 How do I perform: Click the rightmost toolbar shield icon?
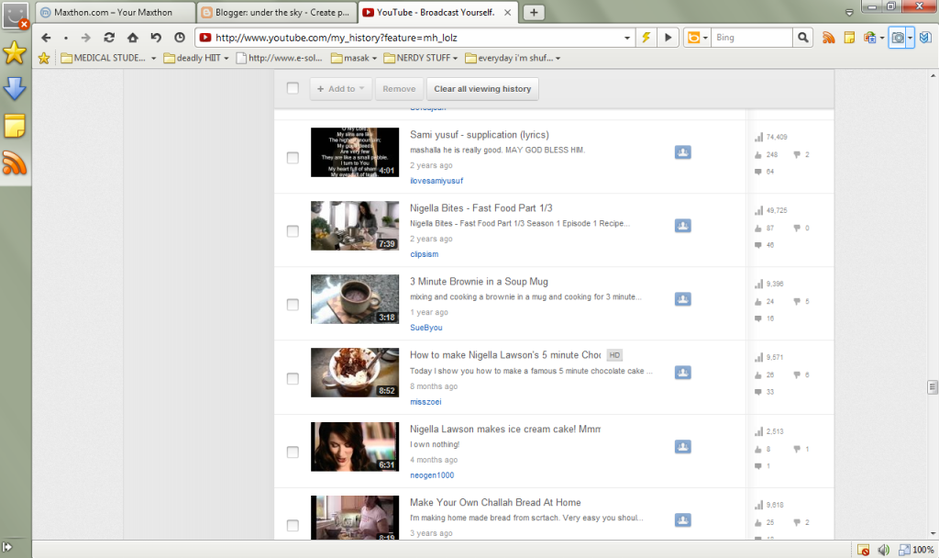[925, 38]
